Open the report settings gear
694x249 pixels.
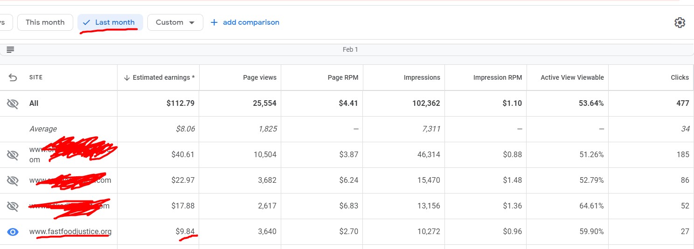[680, 22]
